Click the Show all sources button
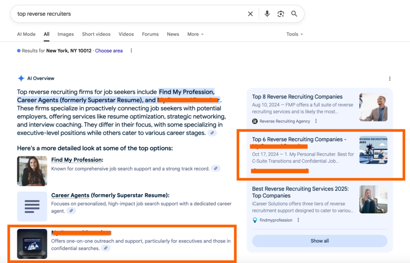 point(320,241)
